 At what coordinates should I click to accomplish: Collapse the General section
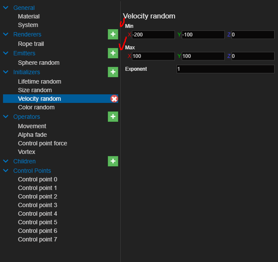(6, 8)
